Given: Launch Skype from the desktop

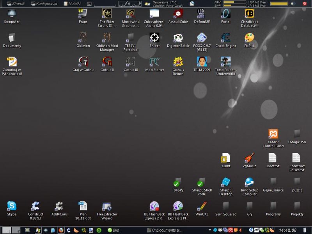Looking at the screenshot, I should click(x=12, y=209).
